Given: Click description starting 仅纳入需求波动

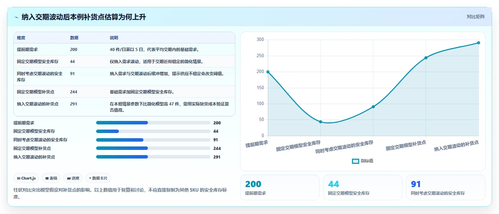Looking at the screenshot, I should tap(156, 62).
